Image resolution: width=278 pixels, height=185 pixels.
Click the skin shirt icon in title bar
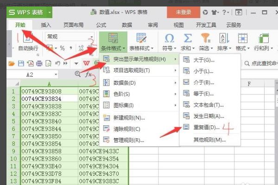215,12
